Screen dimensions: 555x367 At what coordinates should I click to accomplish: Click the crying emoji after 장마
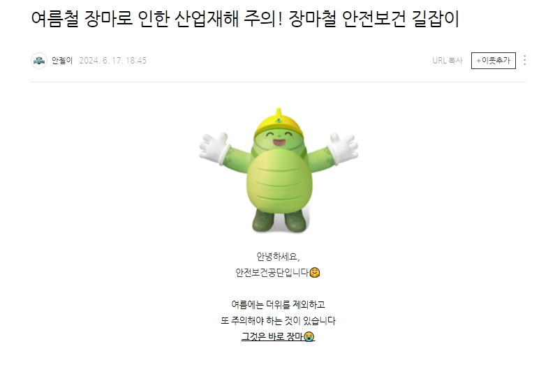point(309,336)
